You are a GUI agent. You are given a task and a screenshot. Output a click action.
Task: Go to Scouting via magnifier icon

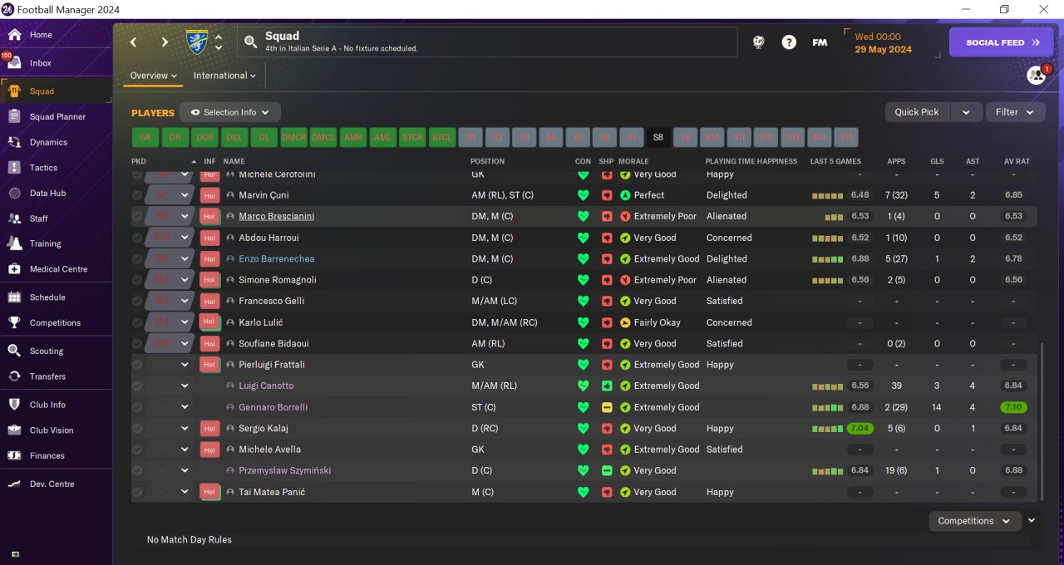coord(14,351)
